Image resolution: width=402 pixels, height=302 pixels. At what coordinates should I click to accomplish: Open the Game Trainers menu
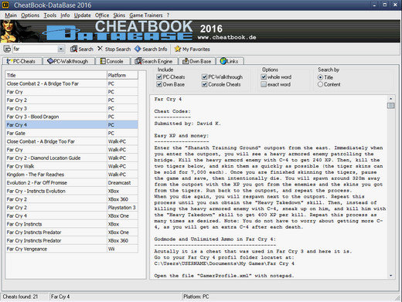click(x=146, y=15)
